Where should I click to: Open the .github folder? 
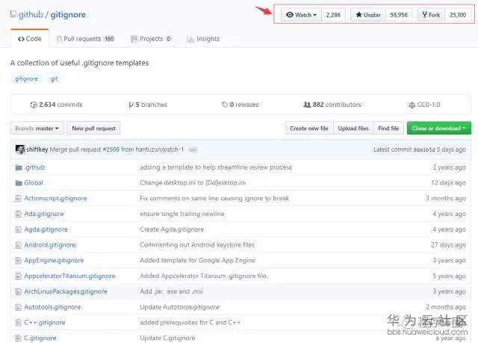(34, 167)
